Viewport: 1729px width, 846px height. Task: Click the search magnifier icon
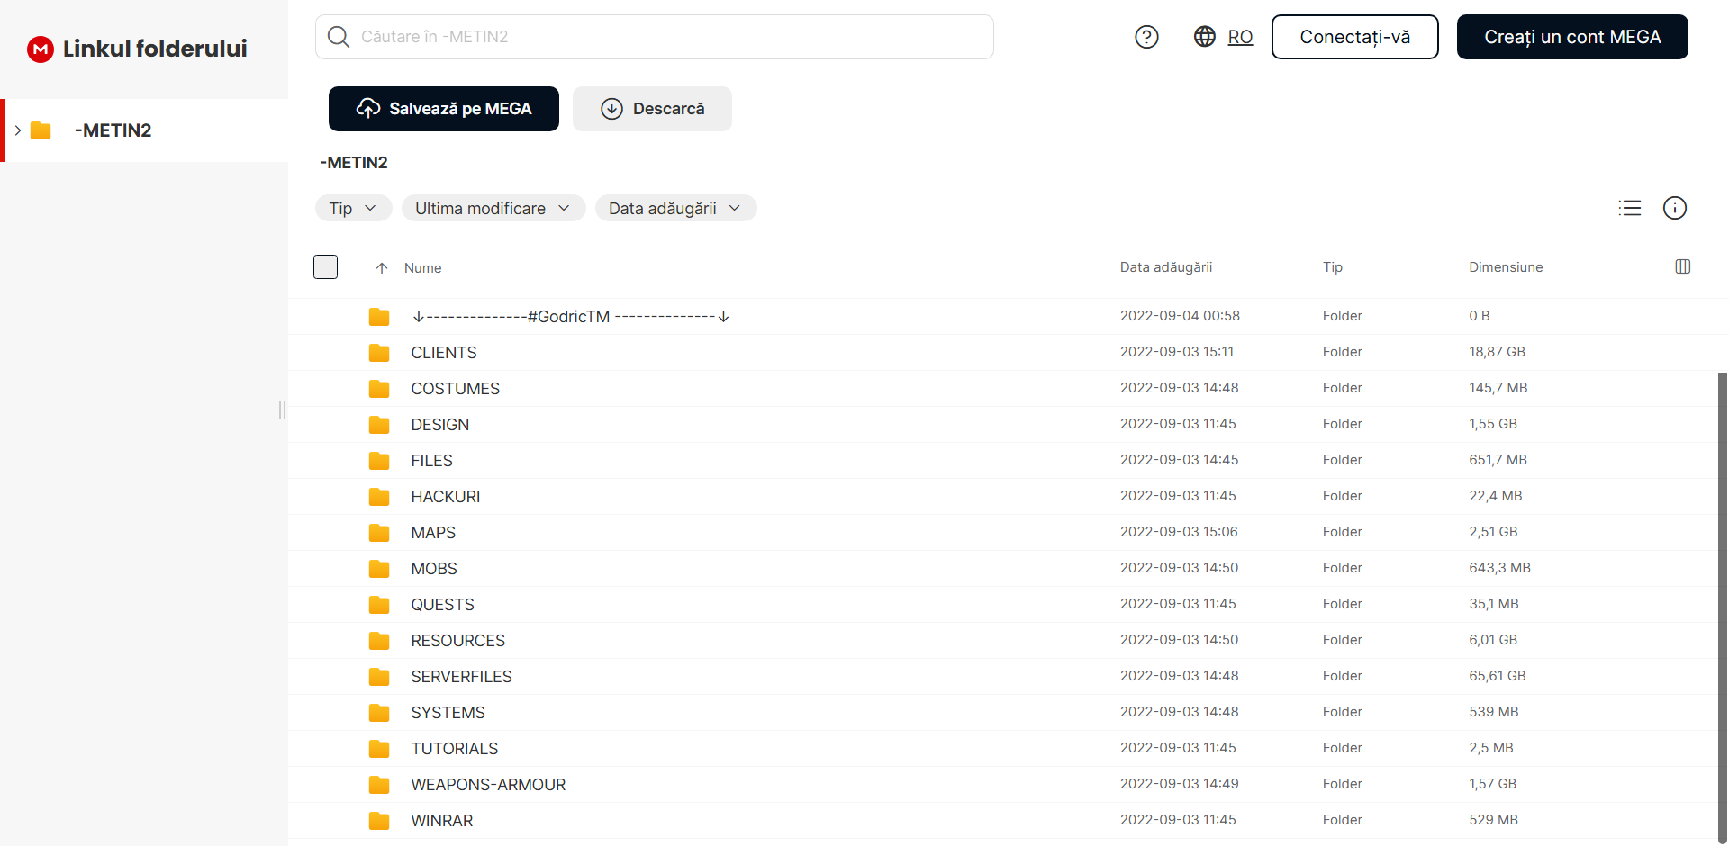(339, 37)
